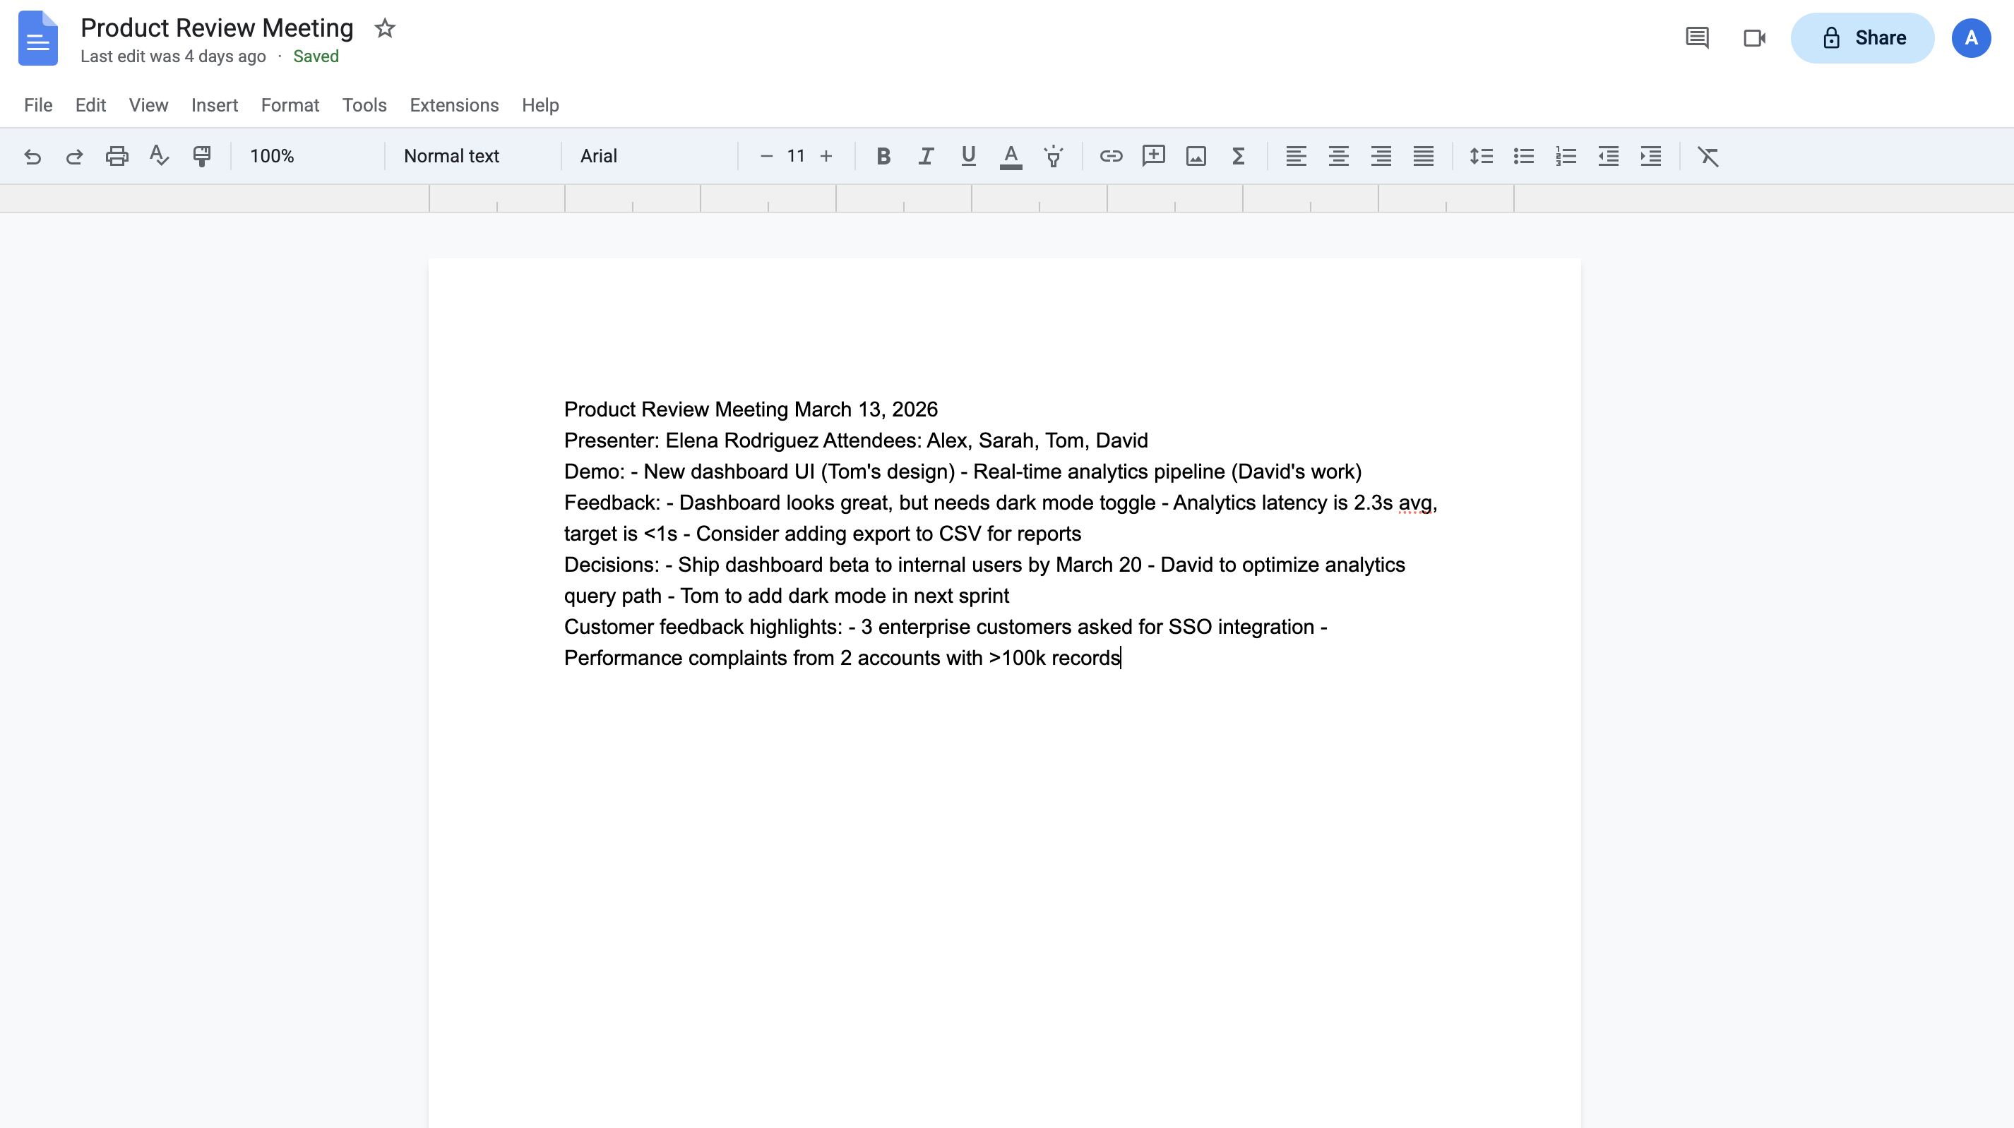
Task: Insert an image
Action: pyautogui.click(x=1196, y=155)
